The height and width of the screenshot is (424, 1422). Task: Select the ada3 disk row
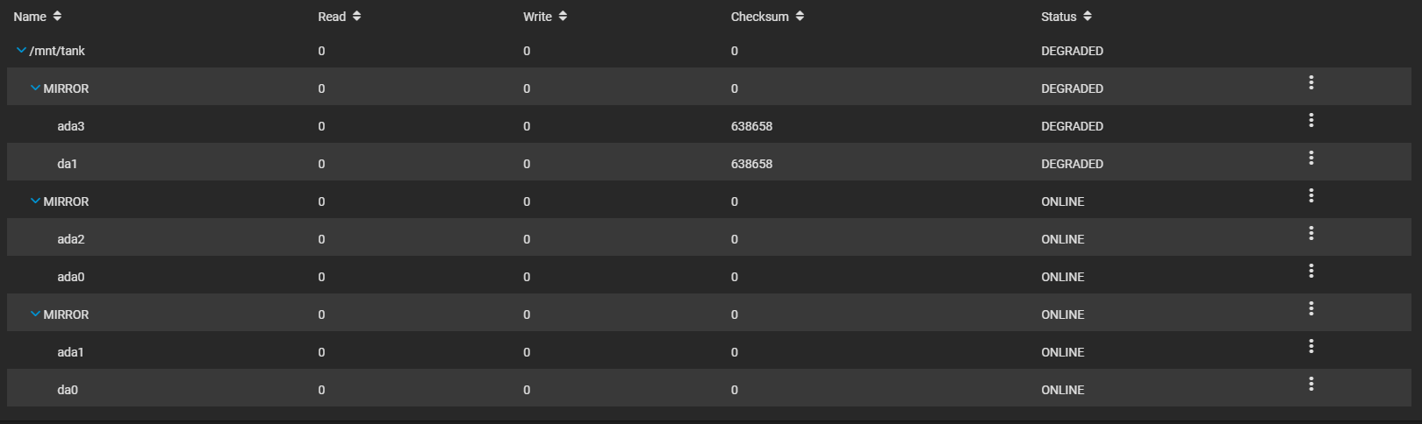click(x=71, y=126)
